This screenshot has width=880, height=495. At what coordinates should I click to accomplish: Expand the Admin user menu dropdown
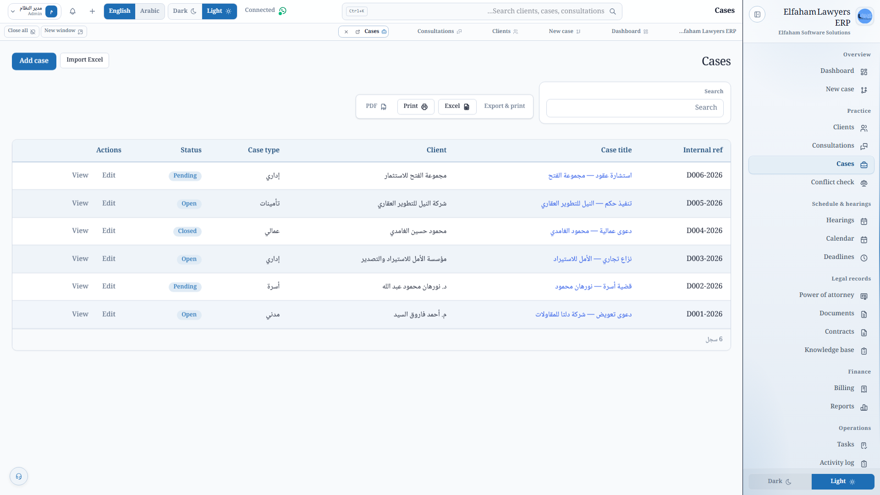34,11
